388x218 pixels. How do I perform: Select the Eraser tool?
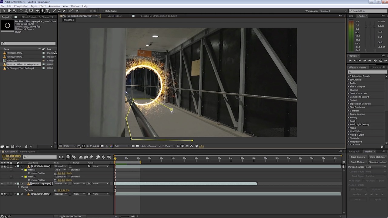click(x=64, y=11)
